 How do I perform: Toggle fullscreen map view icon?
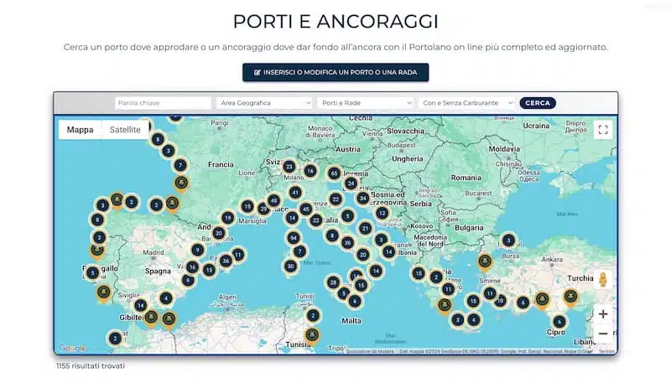[603, 130]
